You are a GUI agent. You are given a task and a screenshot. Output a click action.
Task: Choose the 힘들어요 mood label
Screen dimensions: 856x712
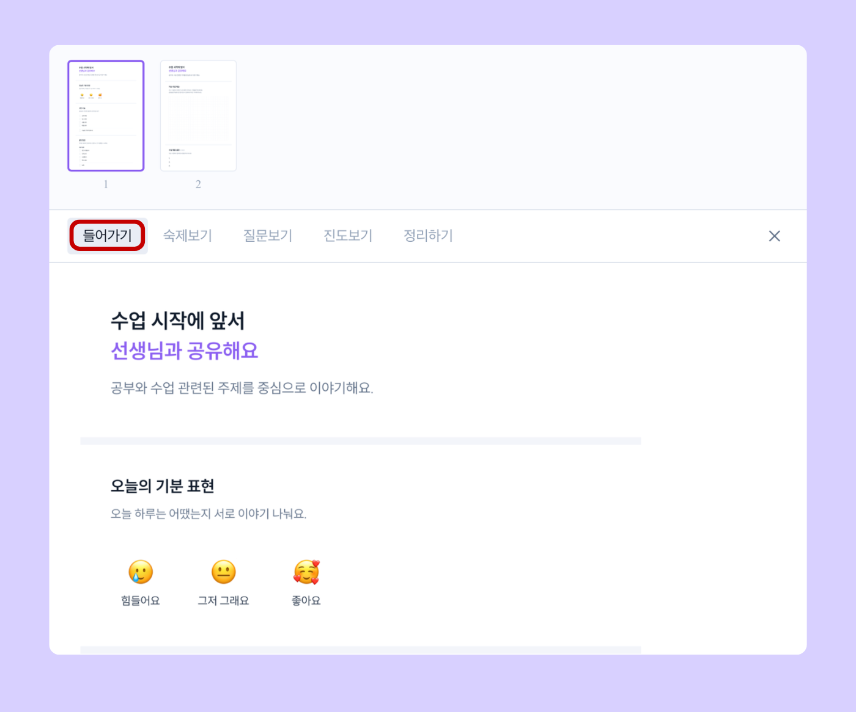click(141, 601)
